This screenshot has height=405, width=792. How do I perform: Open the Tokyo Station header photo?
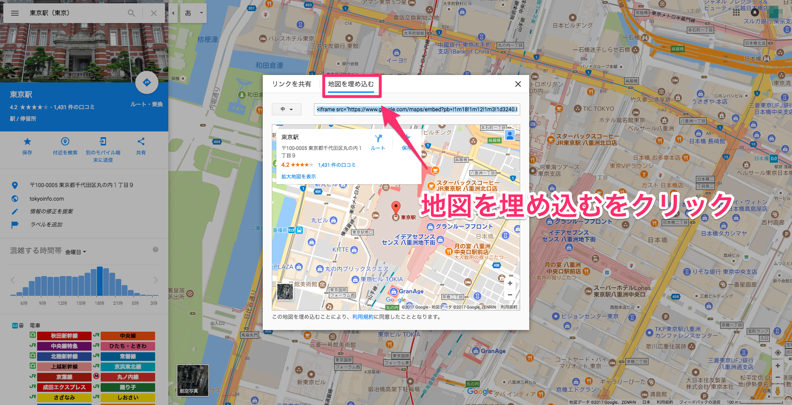tap(84, 53)
